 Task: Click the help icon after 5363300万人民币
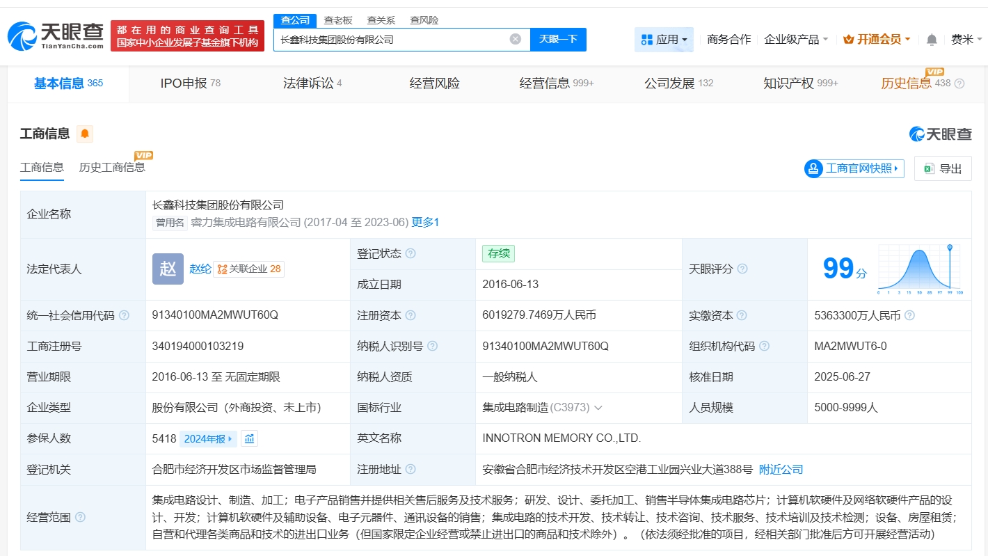[909, 315]
